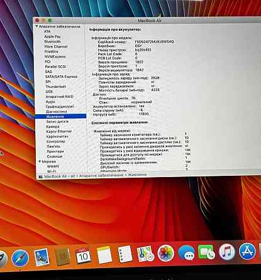The height and width of the screenshot is (280, 261).
Task: Click the Інформація про акумулятор heading
Action: coord(115,30)
